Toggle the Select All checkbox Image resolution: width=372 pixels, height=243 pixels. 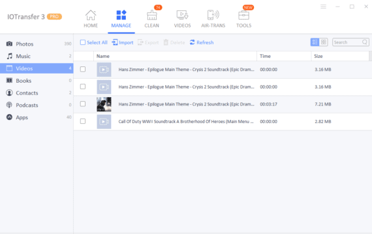(83, 42)
